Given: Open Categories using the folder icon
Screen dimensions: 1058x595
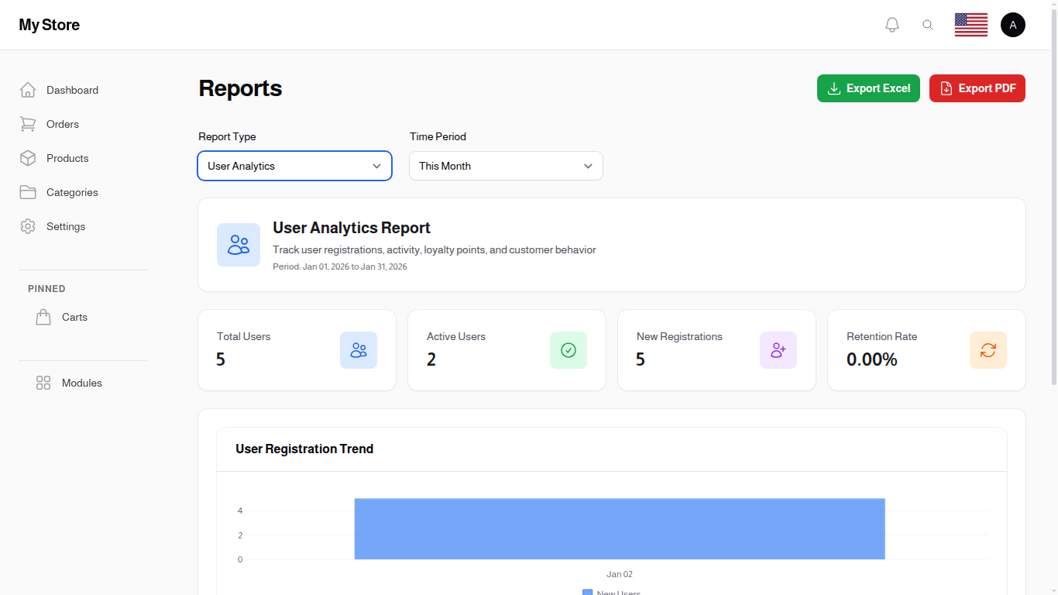Looking at the screenshot, I should pos(28,192).
